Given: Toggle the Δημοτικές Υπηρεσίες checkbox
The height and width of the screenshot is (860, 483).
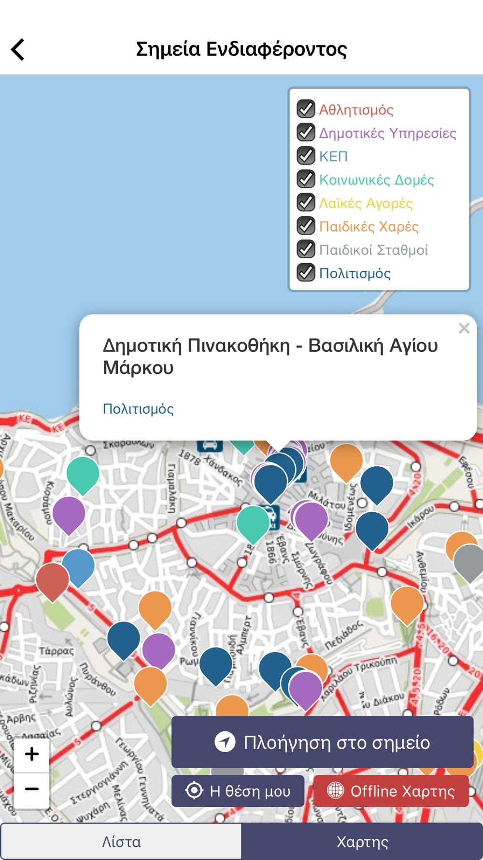Looking at the screenshot, I should (x=306, y=133).
